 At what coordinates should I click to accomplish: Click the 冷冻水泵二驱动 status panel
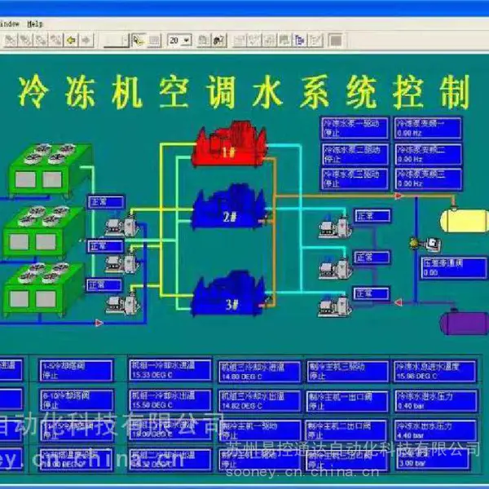pos(355,154)
